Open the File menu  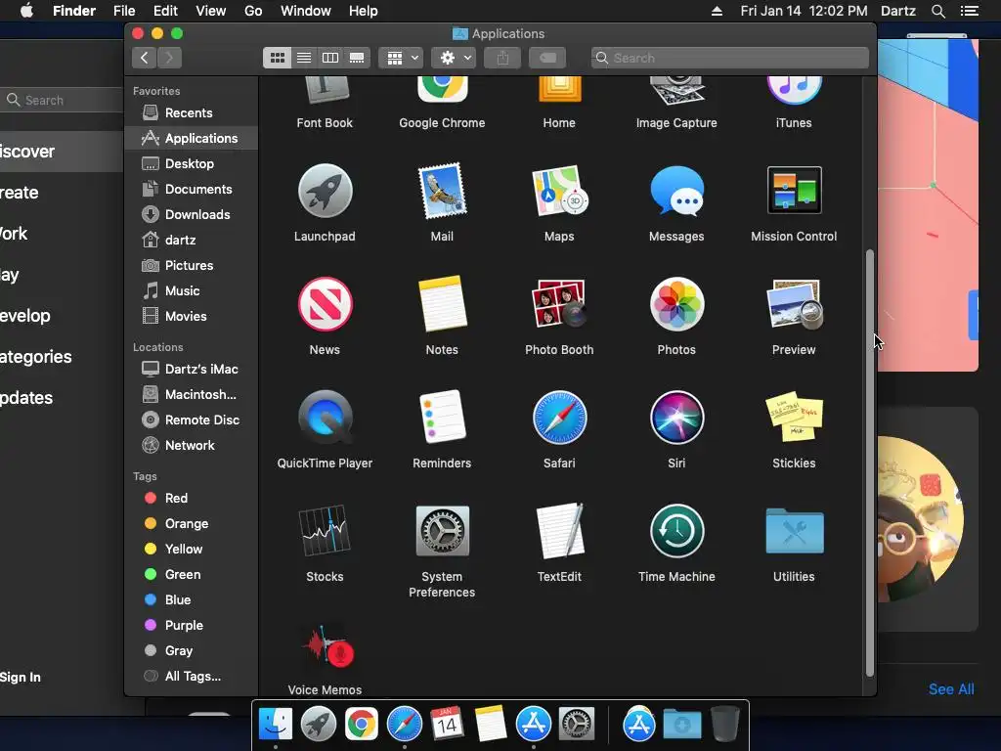pyautogui.click(x=124, y=11)
